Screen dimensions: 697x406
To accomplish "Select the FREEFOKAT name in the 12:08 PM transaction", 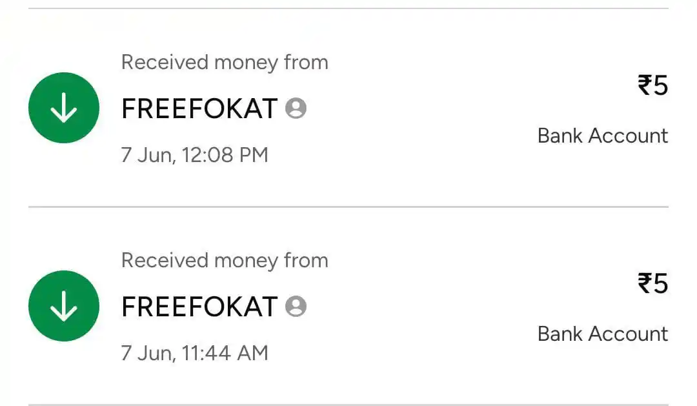I will pyautogui.click(x=199, y=108).
